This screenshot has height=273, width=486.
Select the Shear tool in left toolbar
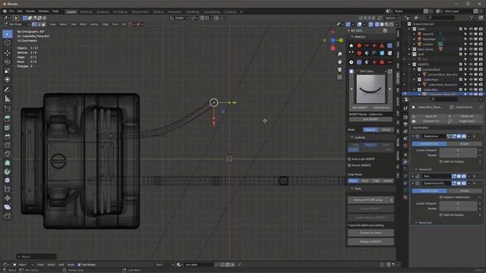point(8,207)
